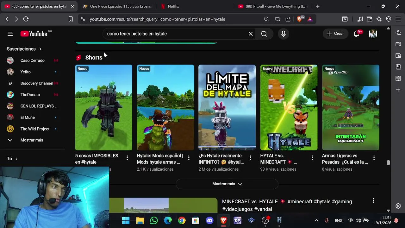
Task: Open a new browser tab
Action: click(318, 6)
